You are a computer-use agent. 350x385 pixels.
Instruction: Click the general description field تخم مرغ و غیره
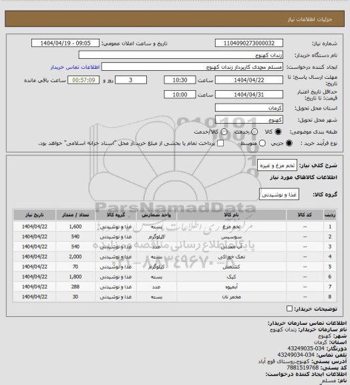tap(277, 166)
